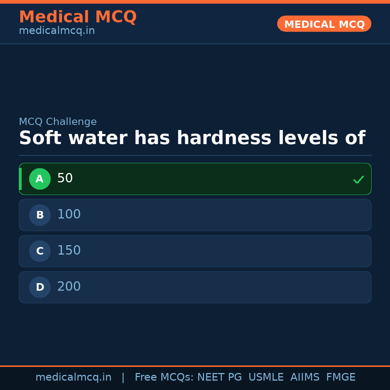The width and height of the screenshot is (390, 390).
Task: Click the green A option circle
Action: (40, 179)
